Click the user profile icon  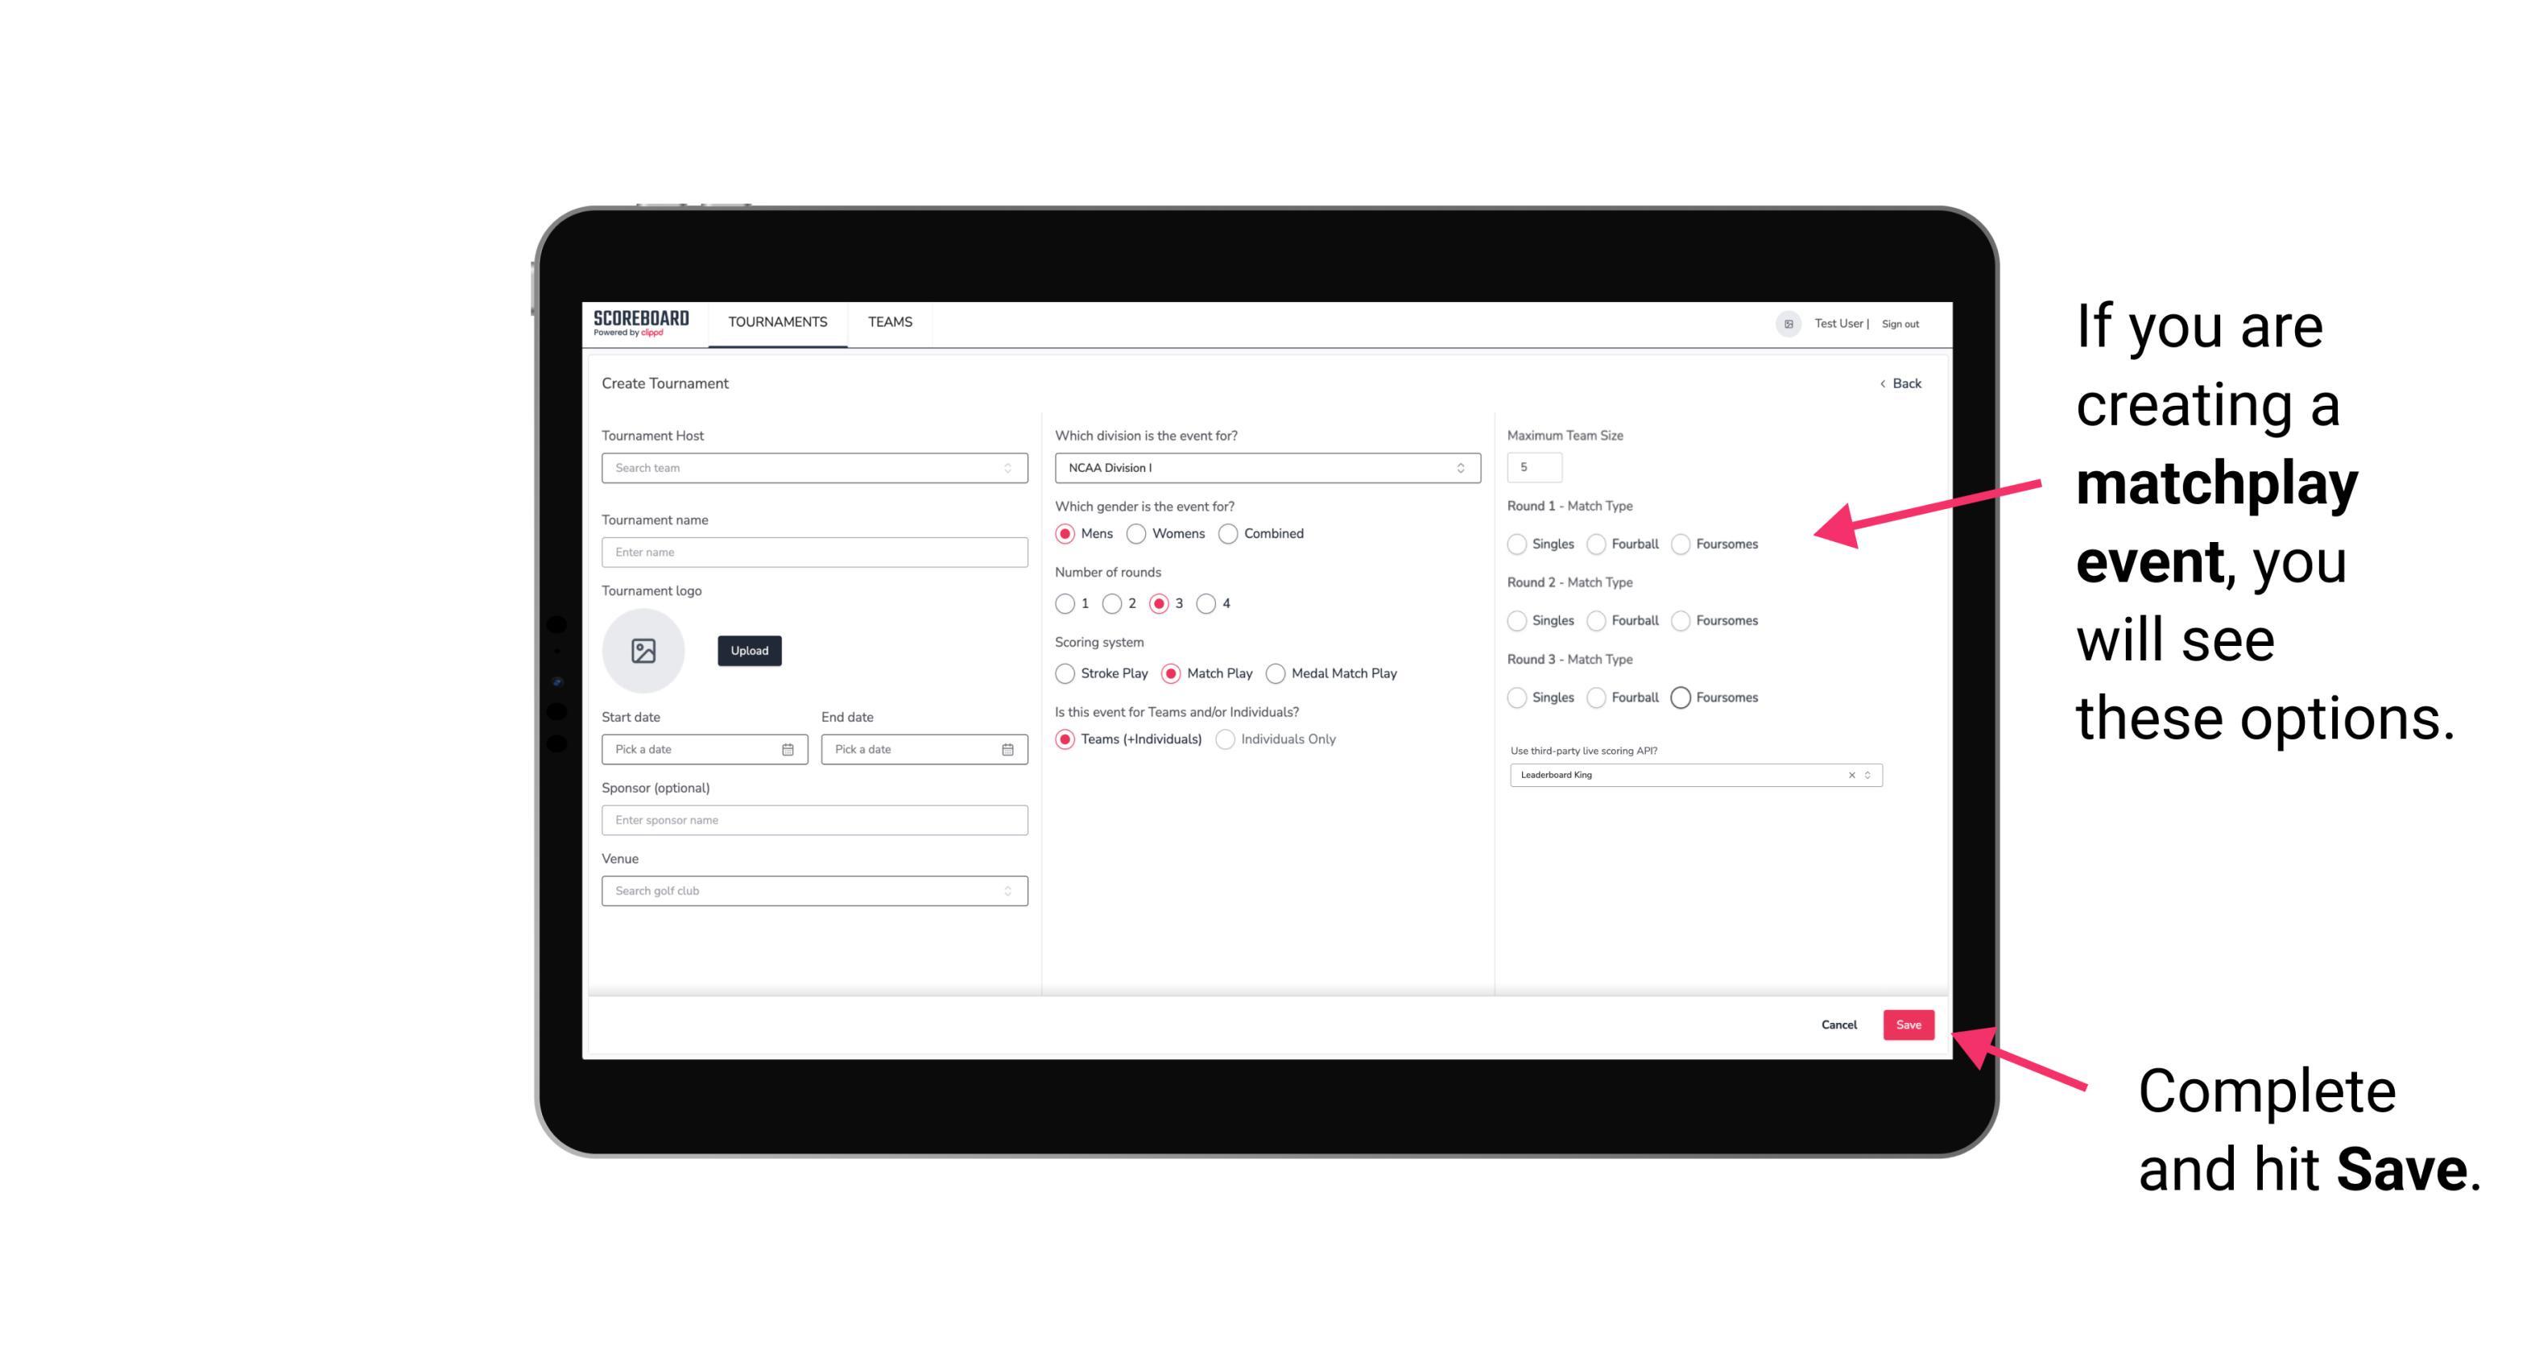point(1787,324)
